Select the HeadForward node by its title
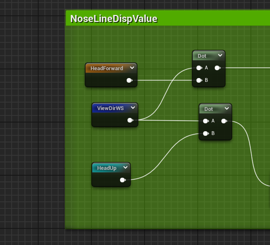Image resolution: width=270 pixels, height=245 pixels. point(107,68)
